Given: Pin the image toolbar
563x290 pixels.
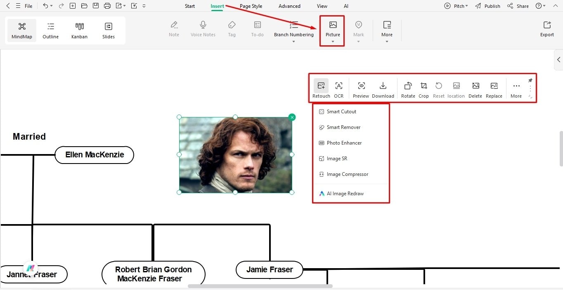Looking at the screenshot, I should [530, 80].
